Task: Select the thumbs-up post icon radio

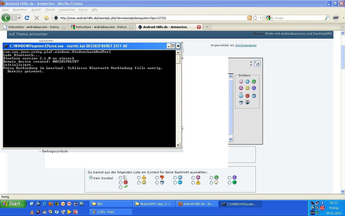Action: pyautogui.click(x=139, y=178)
